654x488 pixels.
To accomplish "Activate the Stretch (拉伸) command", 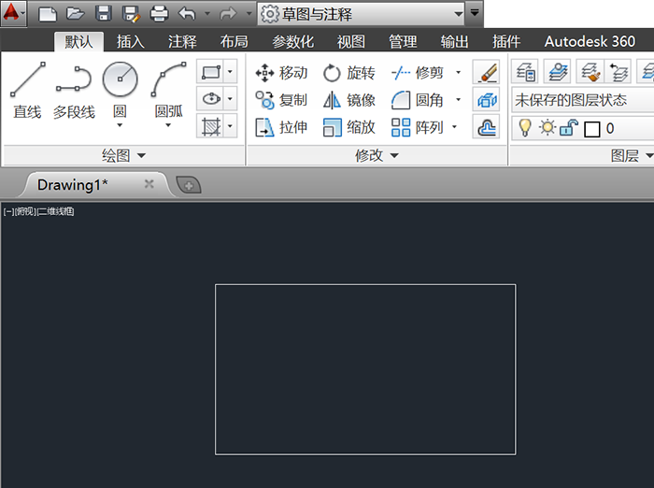I will [x=281, y=127].
